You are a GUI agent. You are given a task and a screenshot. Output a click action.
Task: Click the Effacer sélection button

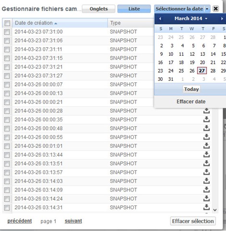(193, 221)
